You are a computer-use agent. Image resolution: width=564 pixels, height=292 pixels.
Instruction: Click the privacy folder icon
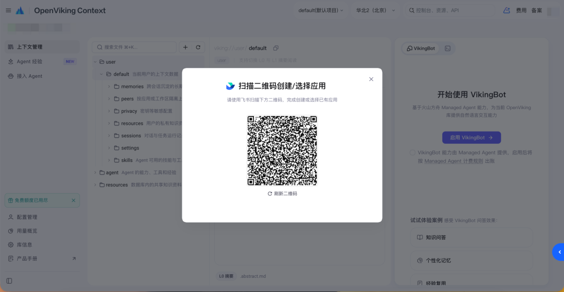point(116,111)
